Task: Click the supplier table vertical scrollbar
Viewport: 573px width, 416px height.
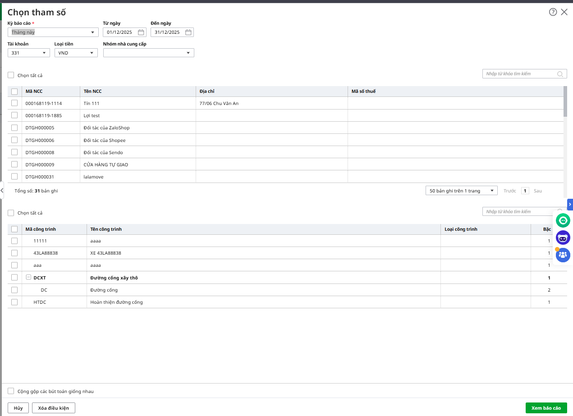Action: (565, 101)
